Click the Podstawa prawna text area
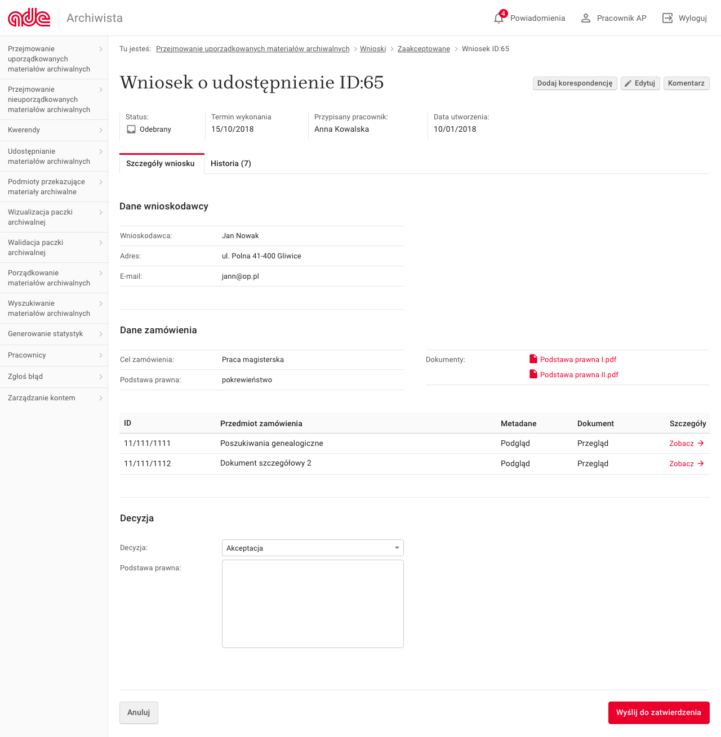721x737 pixels. pyautogui.click(x=313, y=604)
